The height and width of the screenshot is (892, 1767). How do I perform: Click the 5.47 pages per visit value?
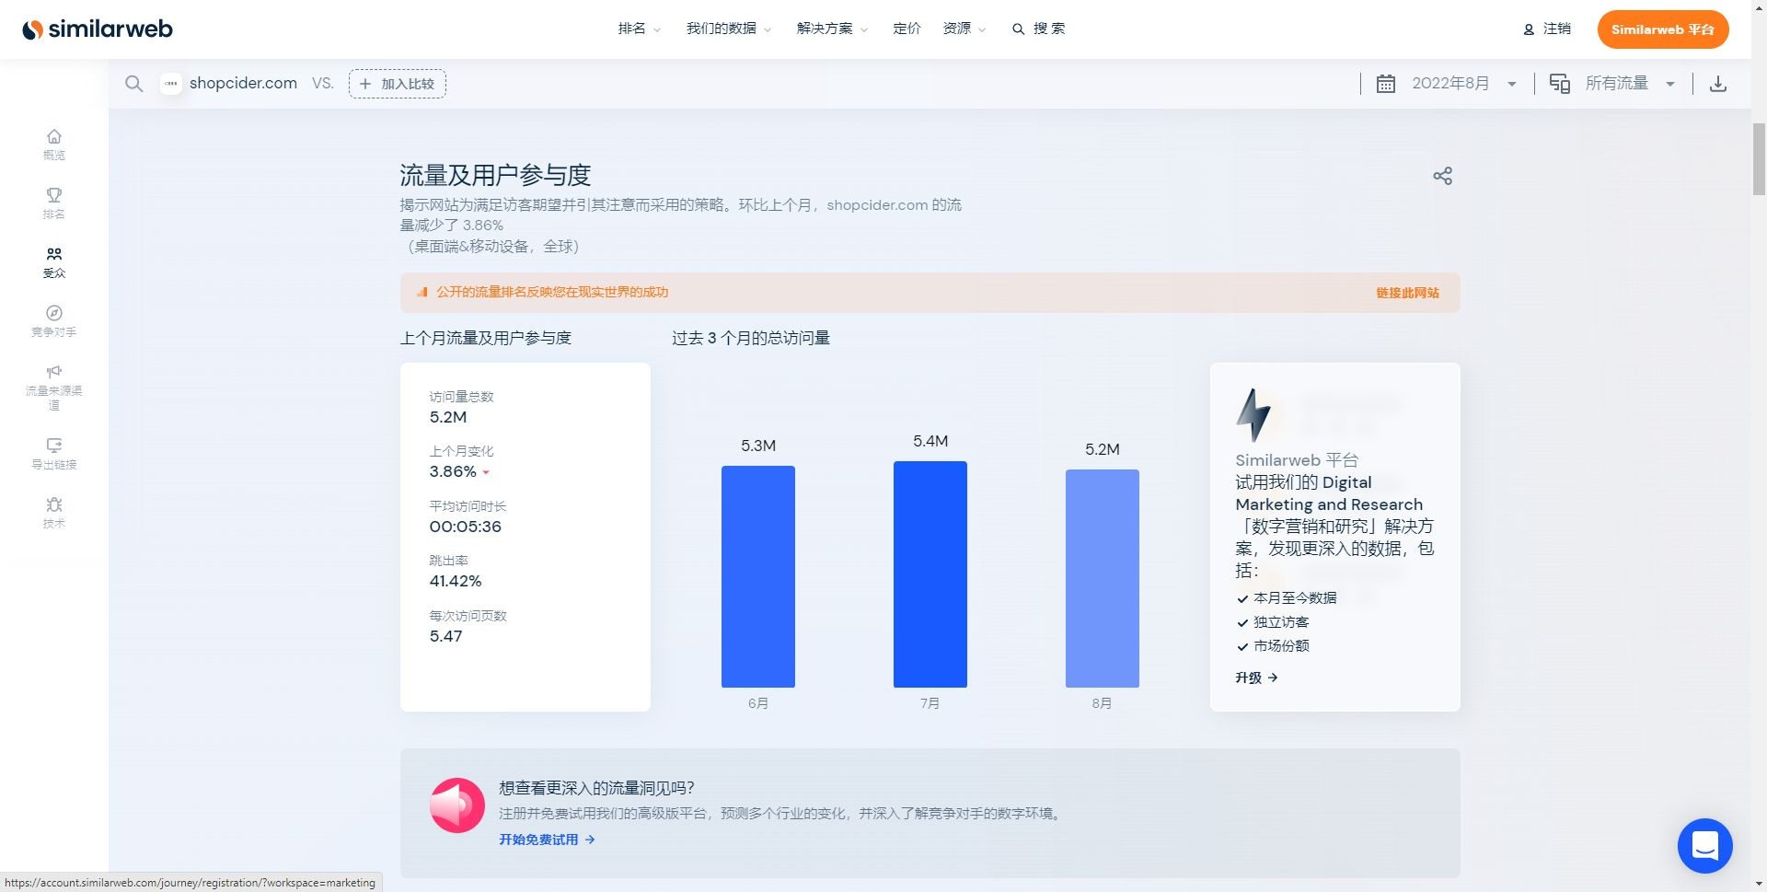445,636
